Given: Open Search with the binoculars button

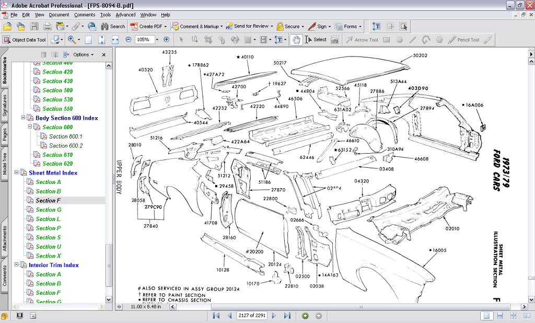Looking at the screenshot, I should click(x=113, y=26).
